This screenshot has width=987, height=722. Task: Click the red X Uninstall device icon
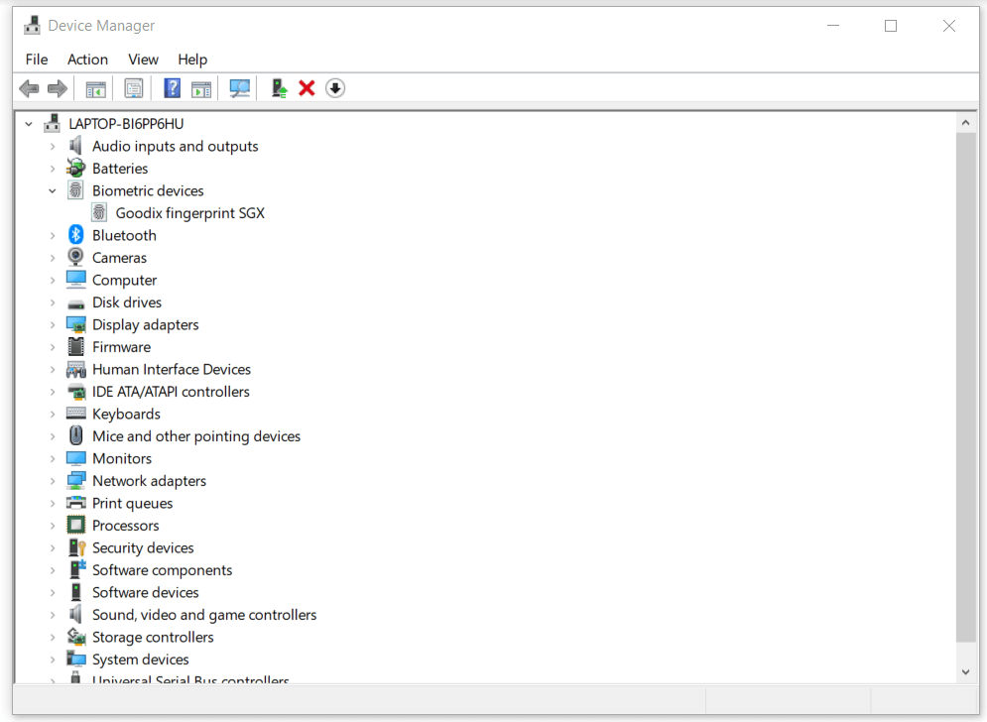pos(307,88)
